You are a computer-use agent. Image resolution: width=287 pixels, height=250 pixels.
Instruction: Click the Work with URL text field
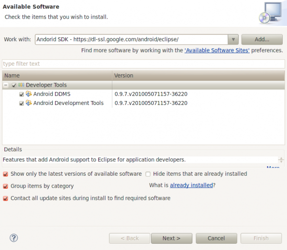tap(132, 39)
